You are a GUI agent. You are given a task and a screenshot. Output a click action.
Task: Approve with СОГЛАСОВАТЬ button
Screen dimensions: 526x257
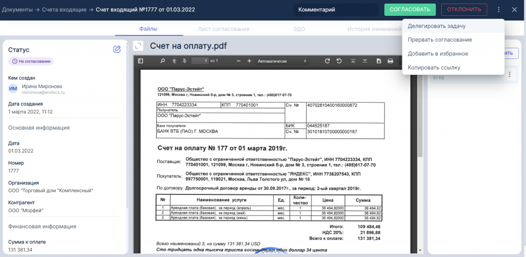coord(410,10)
